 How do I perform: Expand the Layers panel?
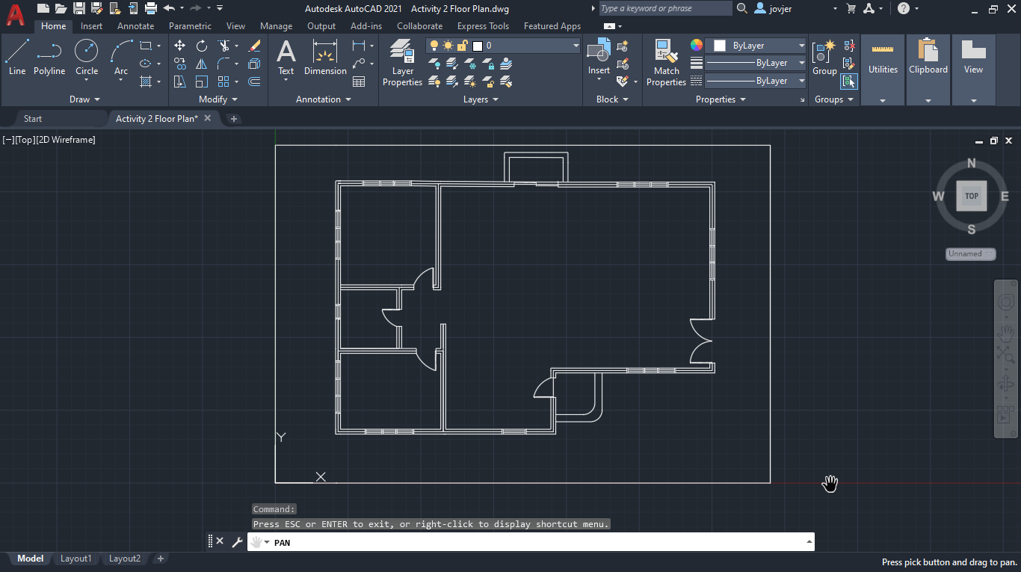[x=481, y=99]
